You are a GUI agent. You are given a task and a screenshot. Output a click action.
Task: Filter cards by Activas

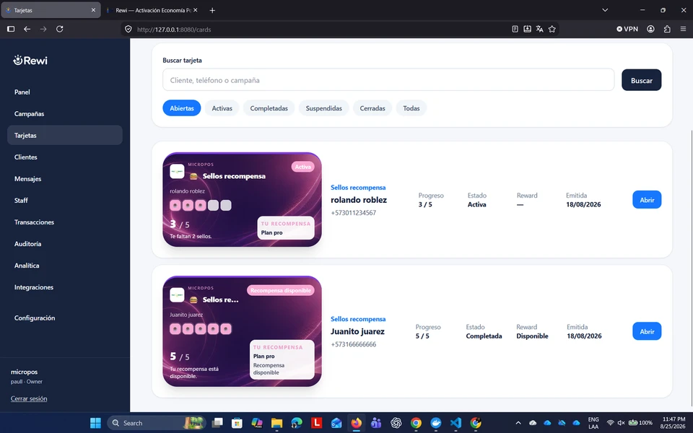click(x=222, y=108)
